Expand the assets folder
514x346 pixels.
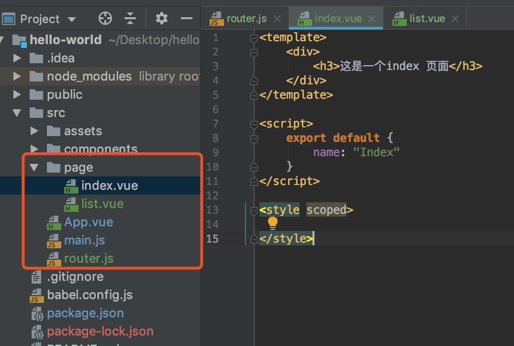34,131
